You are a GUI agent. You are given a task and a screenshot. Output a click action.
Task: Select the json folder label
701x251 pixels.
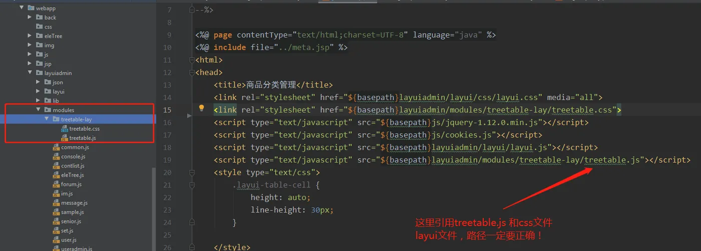(x=58, y=82)
